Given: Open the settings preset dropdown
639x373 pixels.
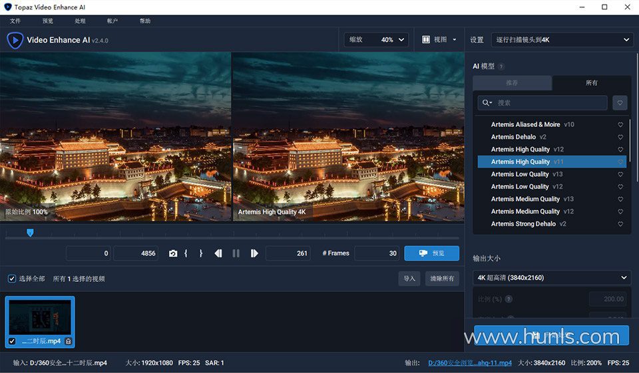Looking at the screenshot, I should (562, 40).
